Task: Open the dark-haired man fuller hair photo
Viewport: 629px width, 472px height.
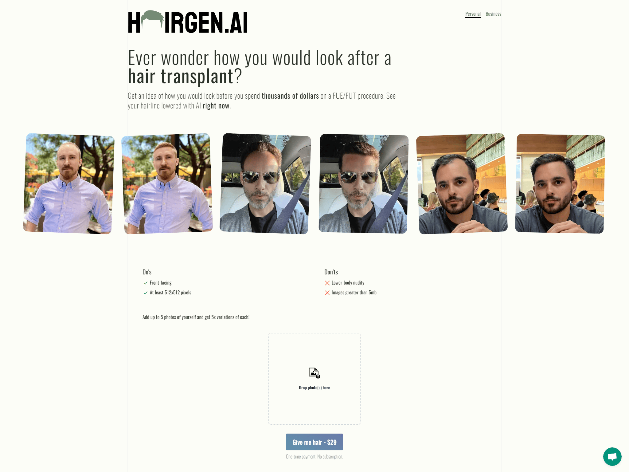Action: (x=560, y=183)
